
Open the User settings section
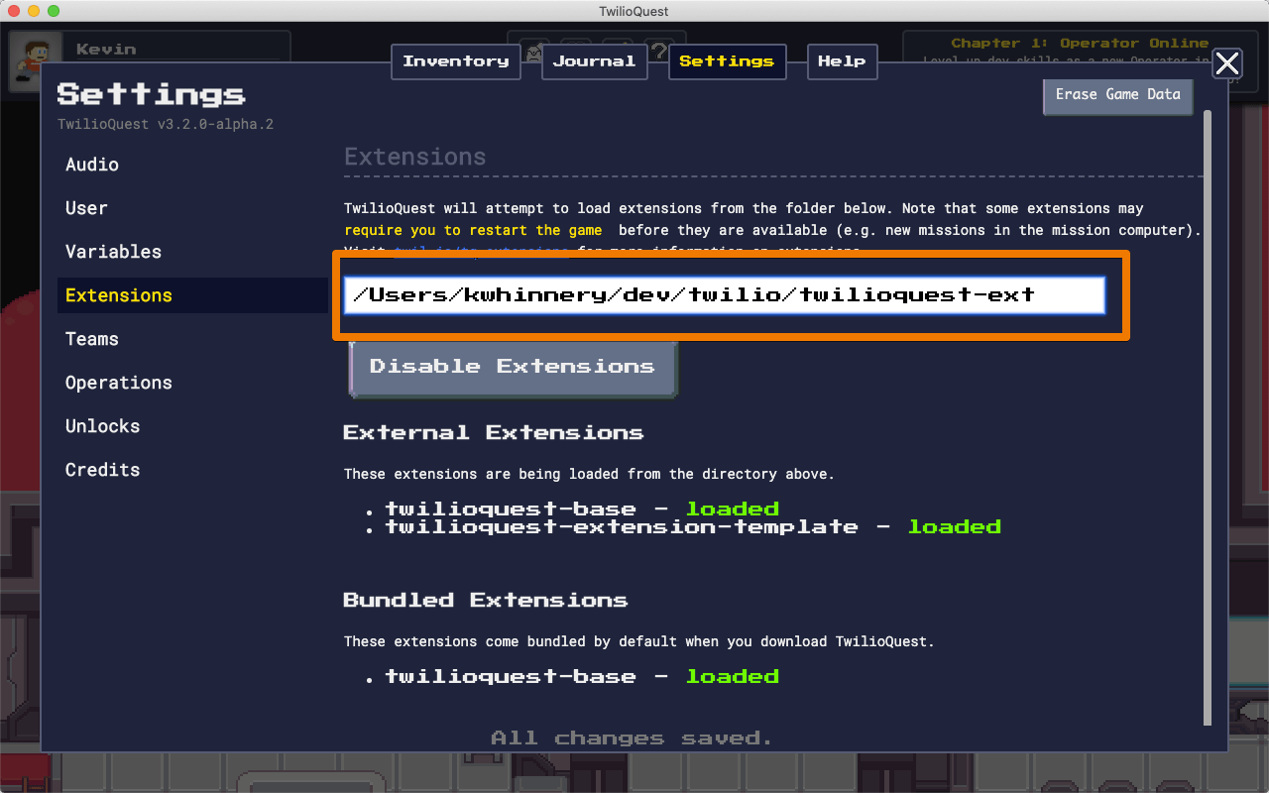coord(85,208)
